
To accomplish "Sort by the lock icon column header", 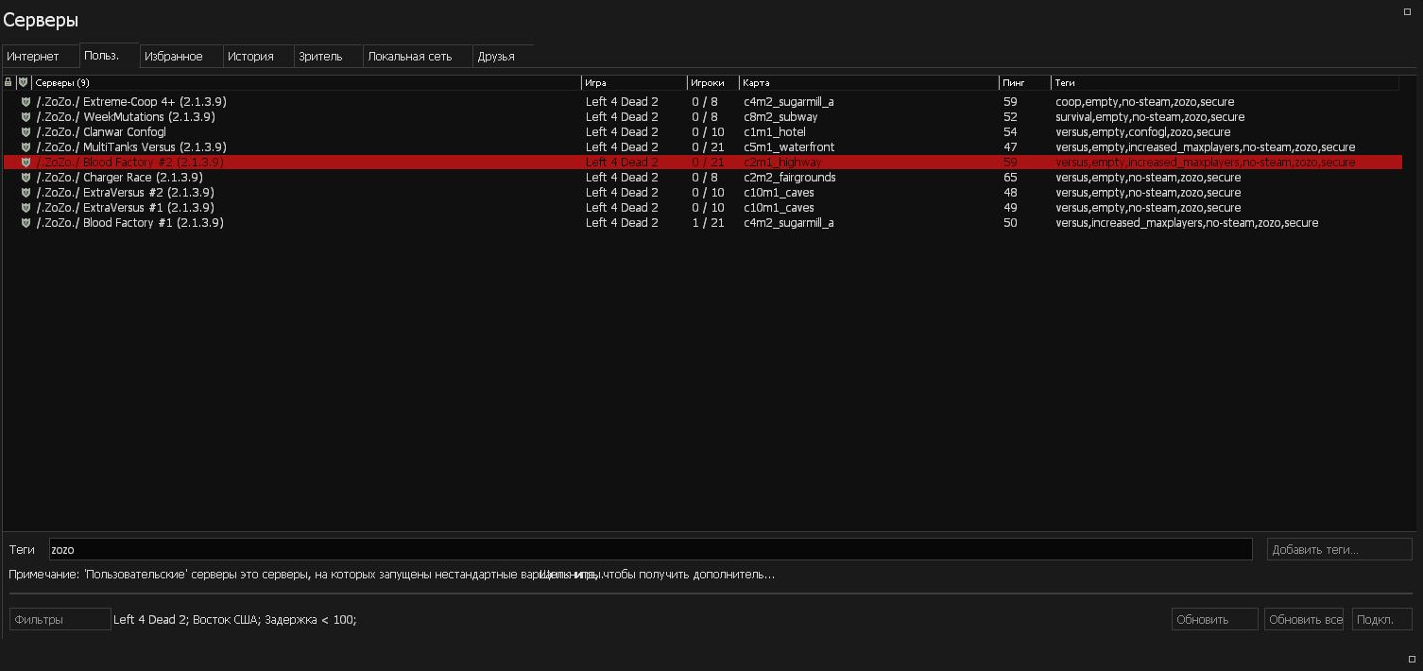I will 9,82.
